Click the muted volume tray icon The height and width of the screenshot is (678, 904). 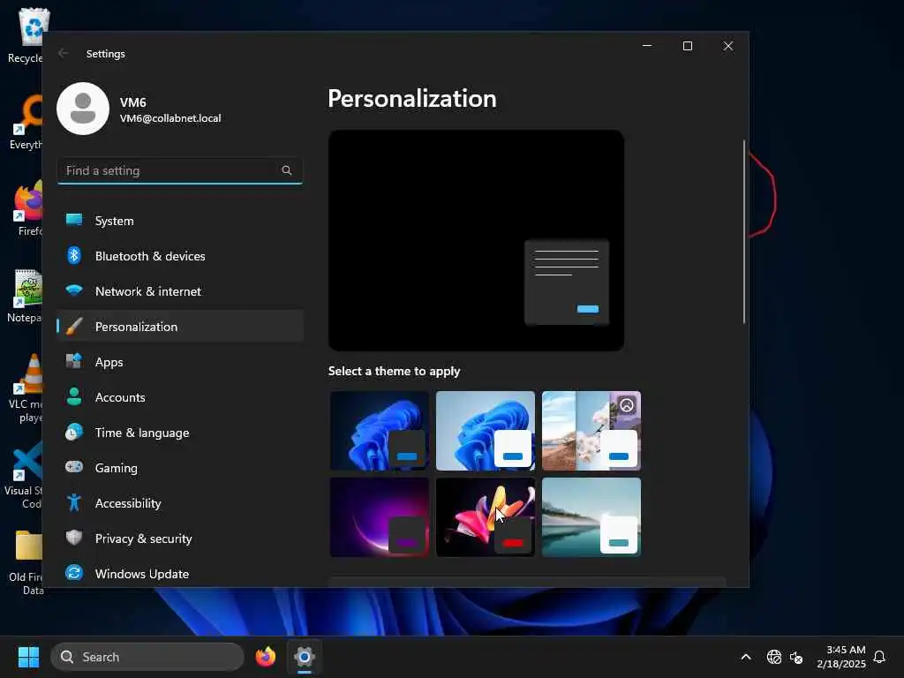796,657
